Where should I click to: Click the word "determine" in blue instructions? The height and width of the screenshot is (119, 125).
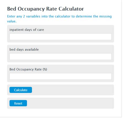(84, 16)
